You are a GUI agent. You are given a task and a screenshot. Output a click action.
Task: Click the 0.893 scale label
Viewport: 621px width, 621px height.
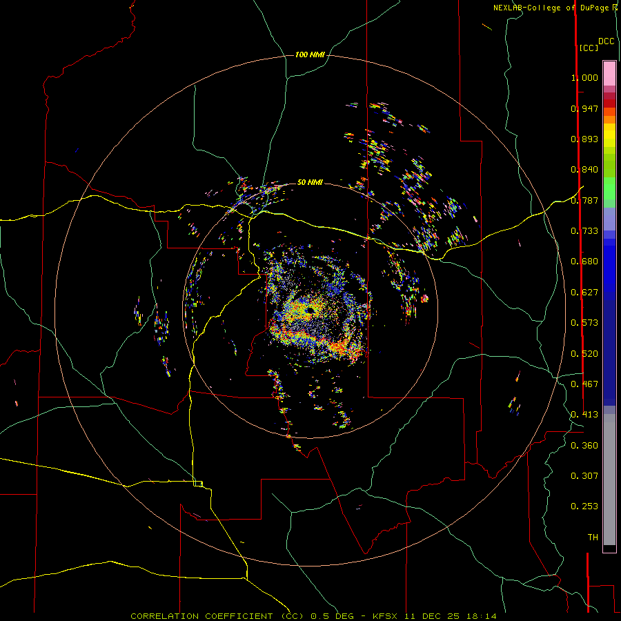[584, 139]
